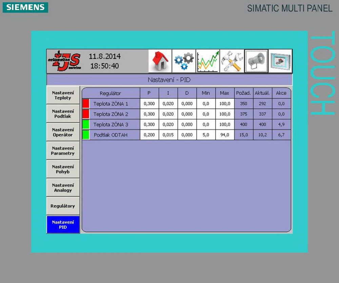Open the Nastavení Teploty menu
The width and height of the screenshot is (339, 283).
click(x=63, y=95)
